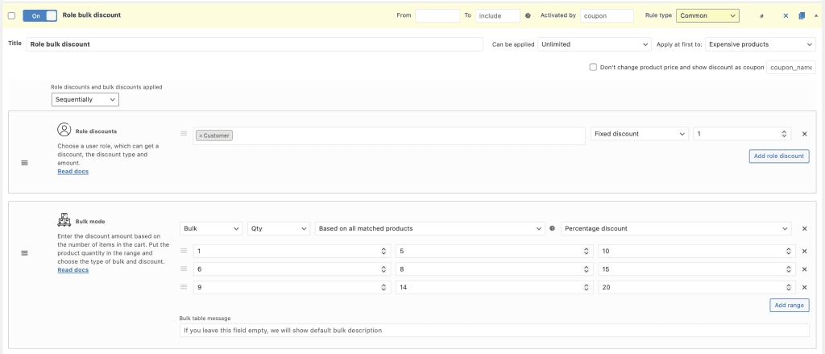Click the Bulk table message field
Image resolution: width=825 pixels, height=354 pixels.
pos(493,330)
